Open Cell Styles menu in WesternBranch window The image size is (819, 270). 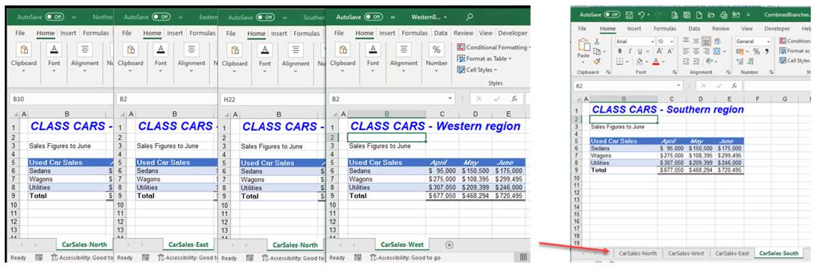pyautogui.click(x=476, y=70)
